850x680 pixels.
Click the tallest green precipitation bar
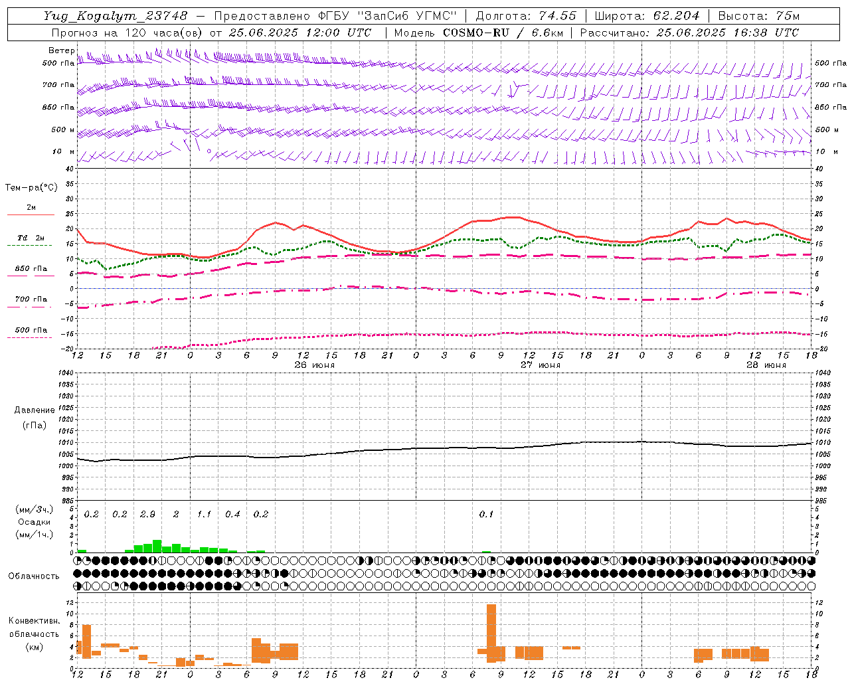click(x=157, y=546)
